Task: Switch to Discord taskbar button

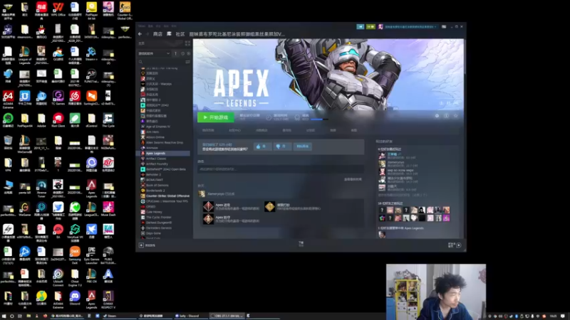Action: tap(190, 316)
